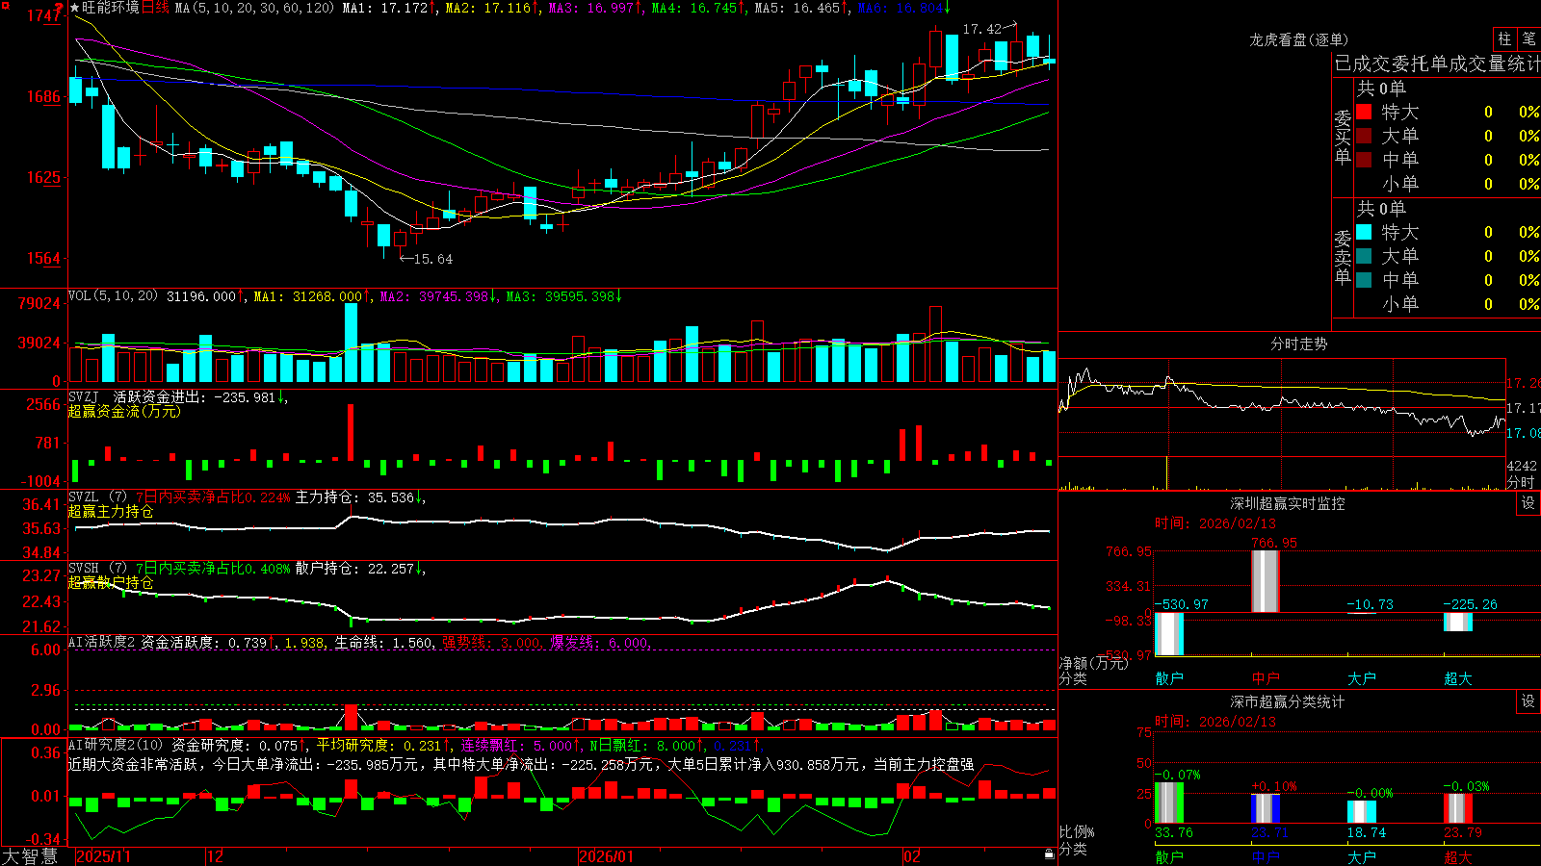This screenshot has width=1541, height=866.
Task: Click the 超赢散户持仓 label
Action: tap(111, 582)
